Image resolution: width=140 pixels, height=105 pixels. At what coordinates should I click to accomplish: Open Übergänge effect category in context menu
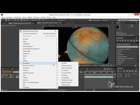[x=38, y=87]
